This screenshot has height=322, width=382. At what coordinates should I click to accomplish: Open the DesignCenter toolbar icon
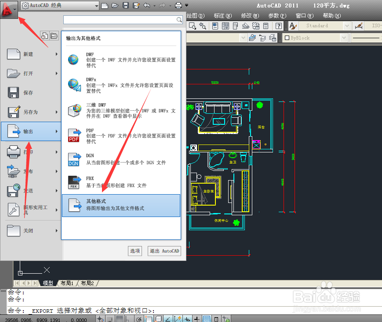[x=226, y=26]
